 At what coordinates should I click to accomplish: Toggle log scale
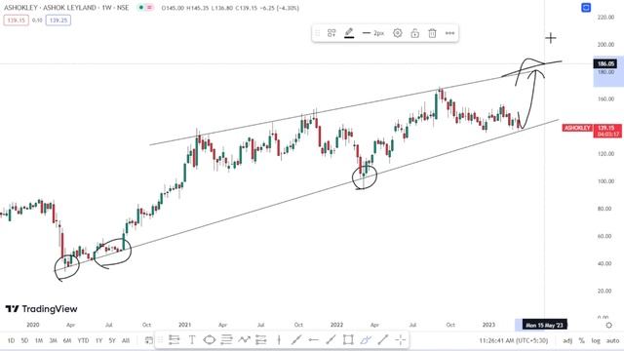(596, 340)
